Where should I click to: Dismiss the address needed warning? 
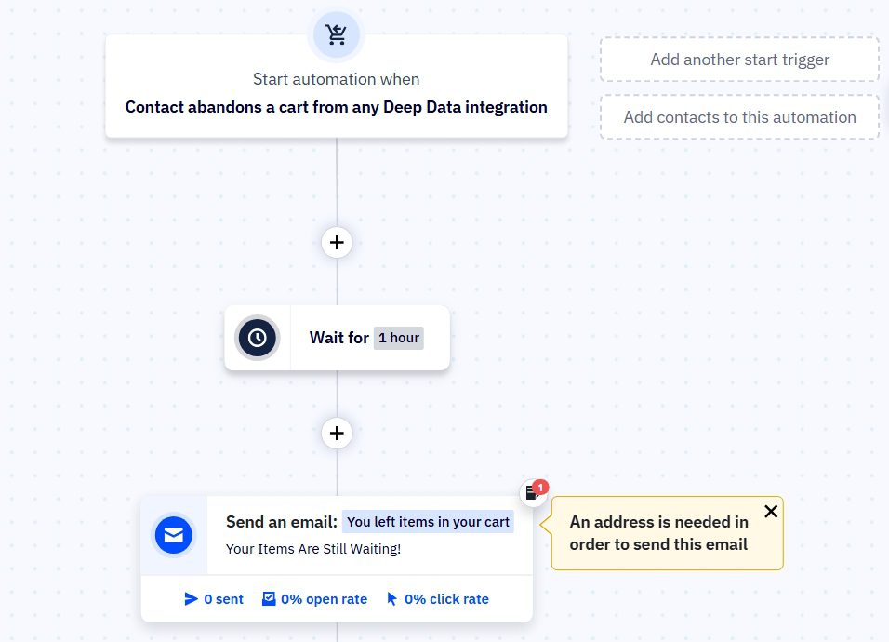771,511
